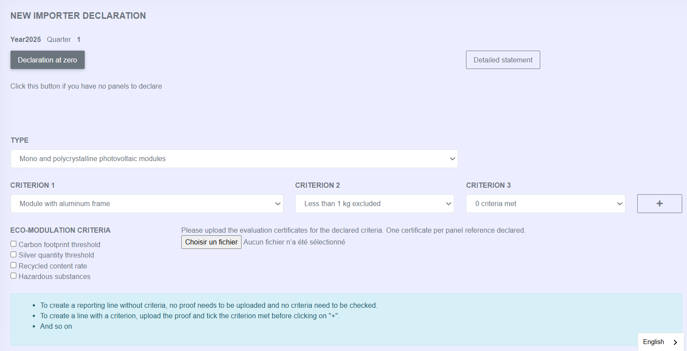Click the upload evaluation certificates instruction text

(x=353, y=230)
